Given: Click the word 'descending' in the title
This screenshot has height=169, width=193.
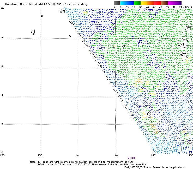Looking at the screenshot, I should pyautogui.click(x=79, y=4).
